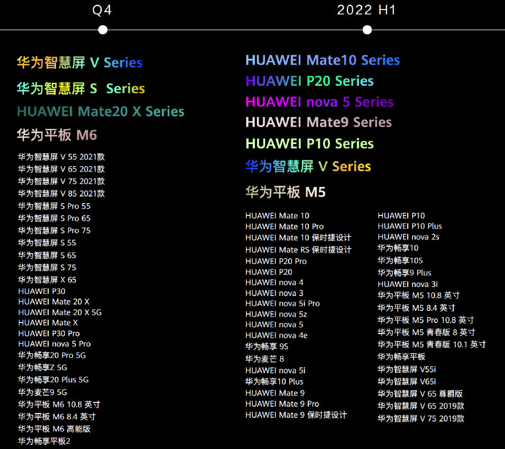Select 华为畅享 9S
Screen dimensions: 505x449
tap(267, 347)
